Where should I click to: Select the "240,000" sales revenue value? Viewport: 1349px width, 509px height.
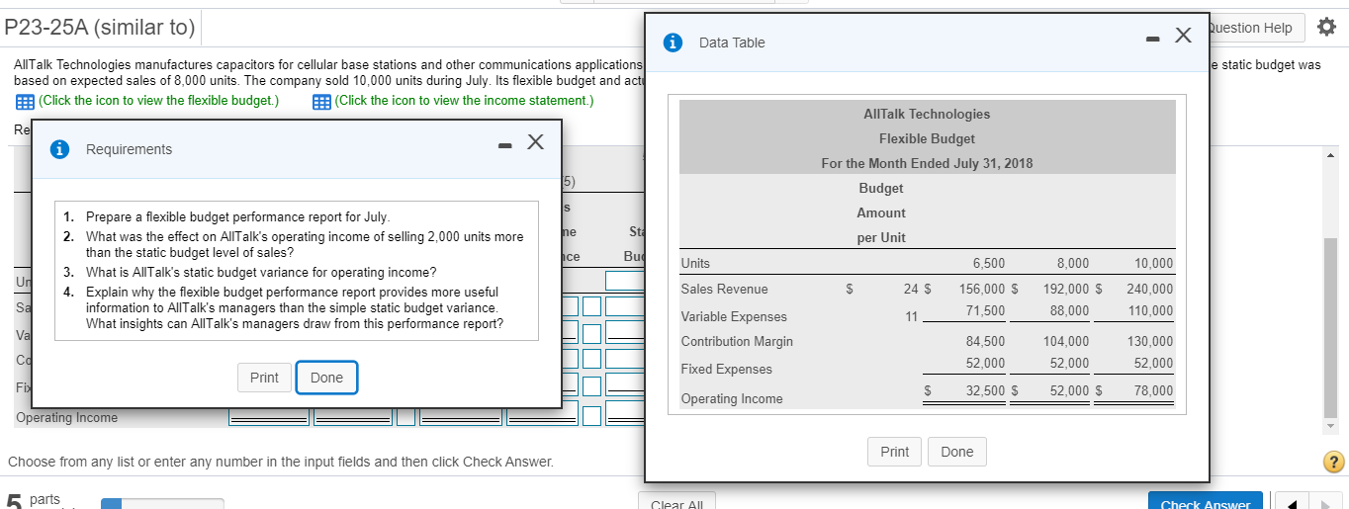click(1149, 290)
